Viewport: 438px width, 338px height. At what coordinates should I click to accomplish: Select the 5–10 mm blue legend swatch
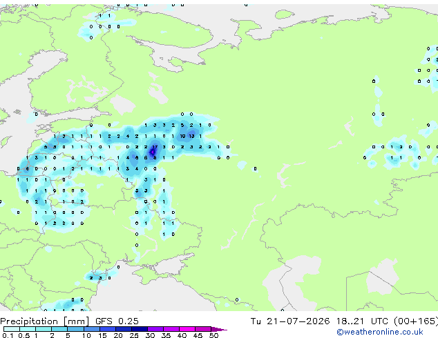(x=75, y=329)
